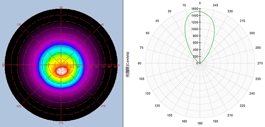This screenshot has width=265, height=127.
Task: Click the 195 degree angle label
Action: click(x=216, y=121)
